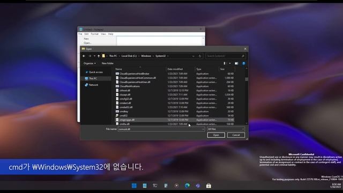Toggle the preview pane

pos(236,63)
